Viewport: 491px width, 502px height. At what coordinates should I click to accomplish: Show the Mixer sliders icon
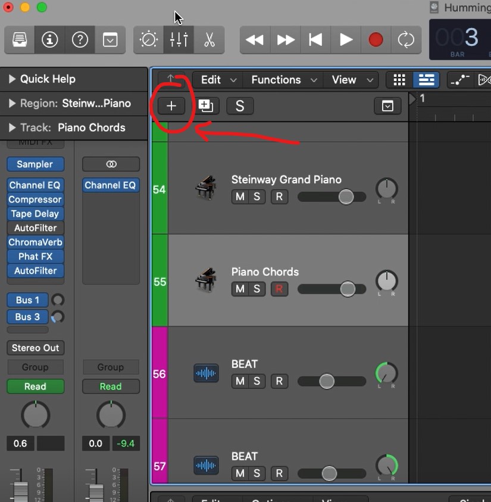click(x=179, y=40)
